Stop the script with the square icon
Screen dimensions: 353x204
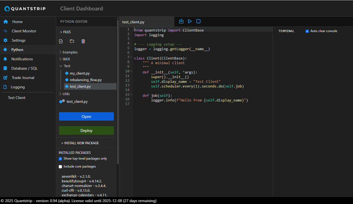tap(199, 21)
